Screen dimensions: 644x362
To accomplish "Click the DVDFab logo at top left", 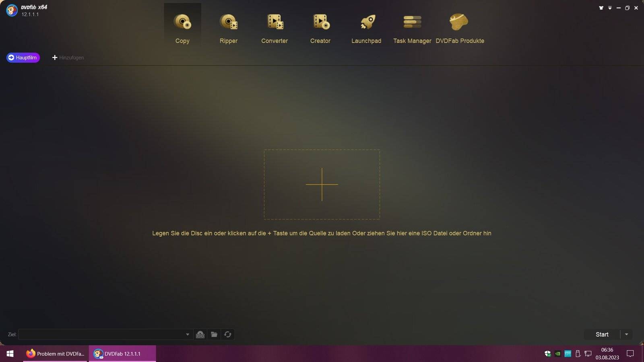I will [12, 10].
